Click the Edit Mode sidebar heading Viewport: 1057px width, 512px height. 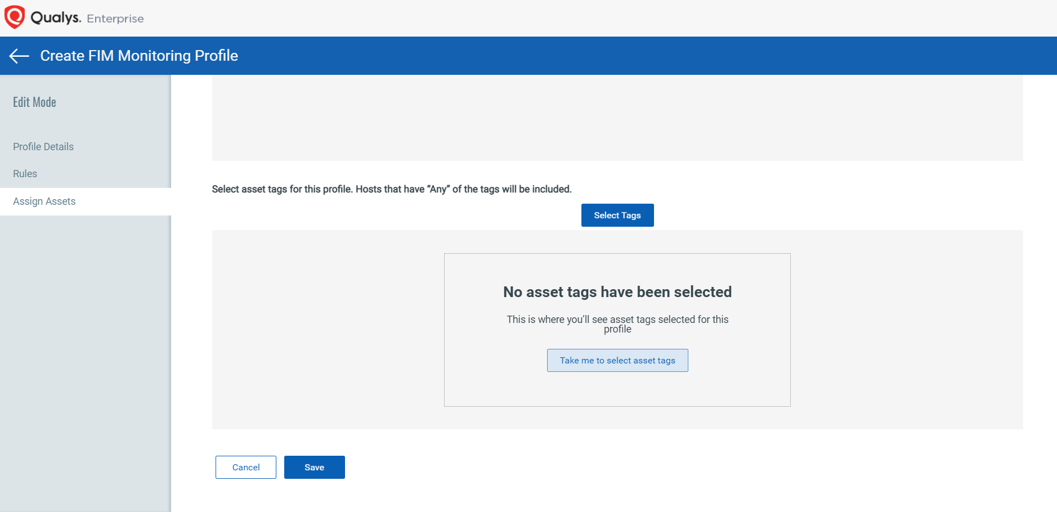[35, 102]
